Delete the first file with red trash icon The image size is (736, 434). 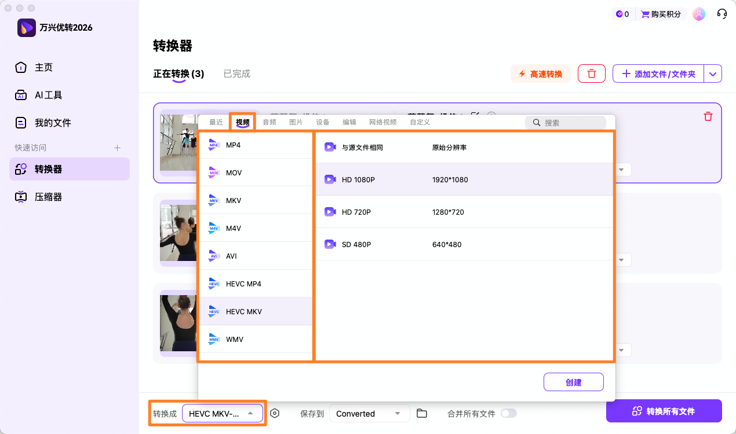(x=708, y=116)
